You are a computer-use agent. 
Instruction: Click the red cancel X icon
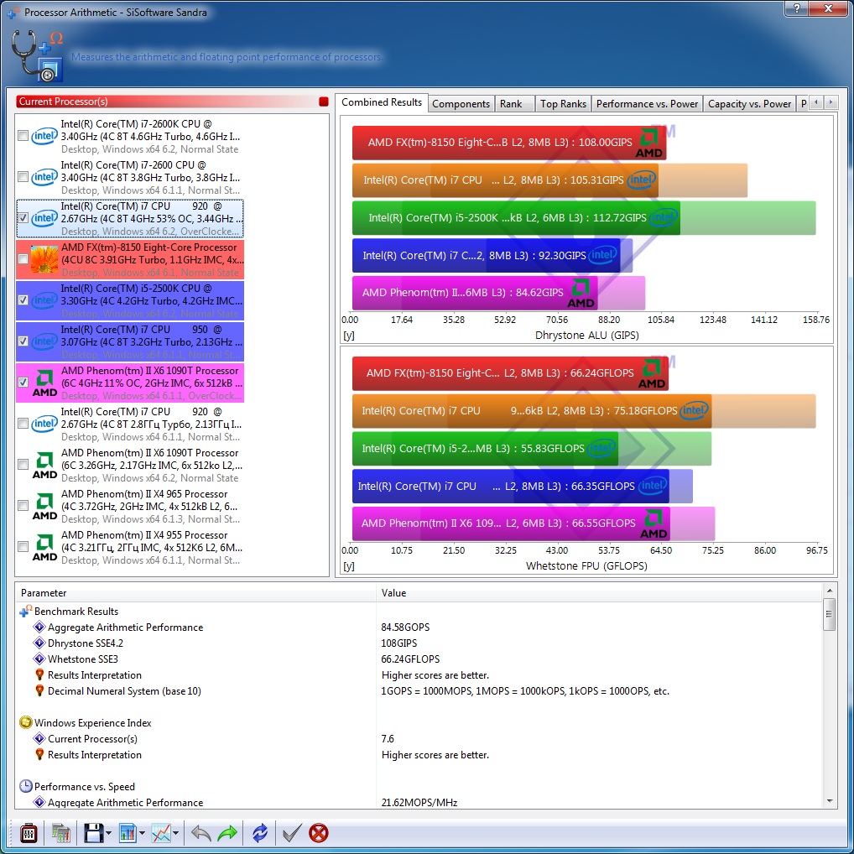(319, 833)
